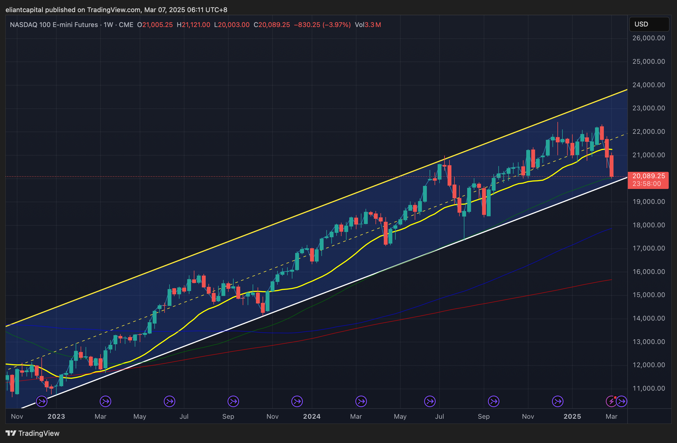Click the eliantcapital published-on header text
Image resolution: width=677 pixels, height=443 pixels.
[x=116, y=10]
